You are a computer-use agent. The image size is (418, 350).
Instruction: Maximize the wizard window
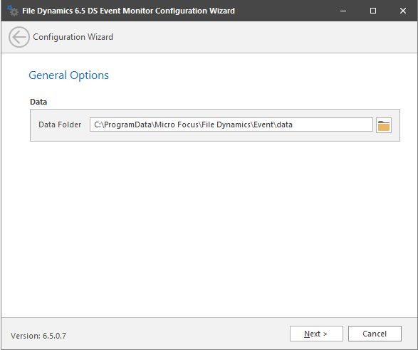373,11
